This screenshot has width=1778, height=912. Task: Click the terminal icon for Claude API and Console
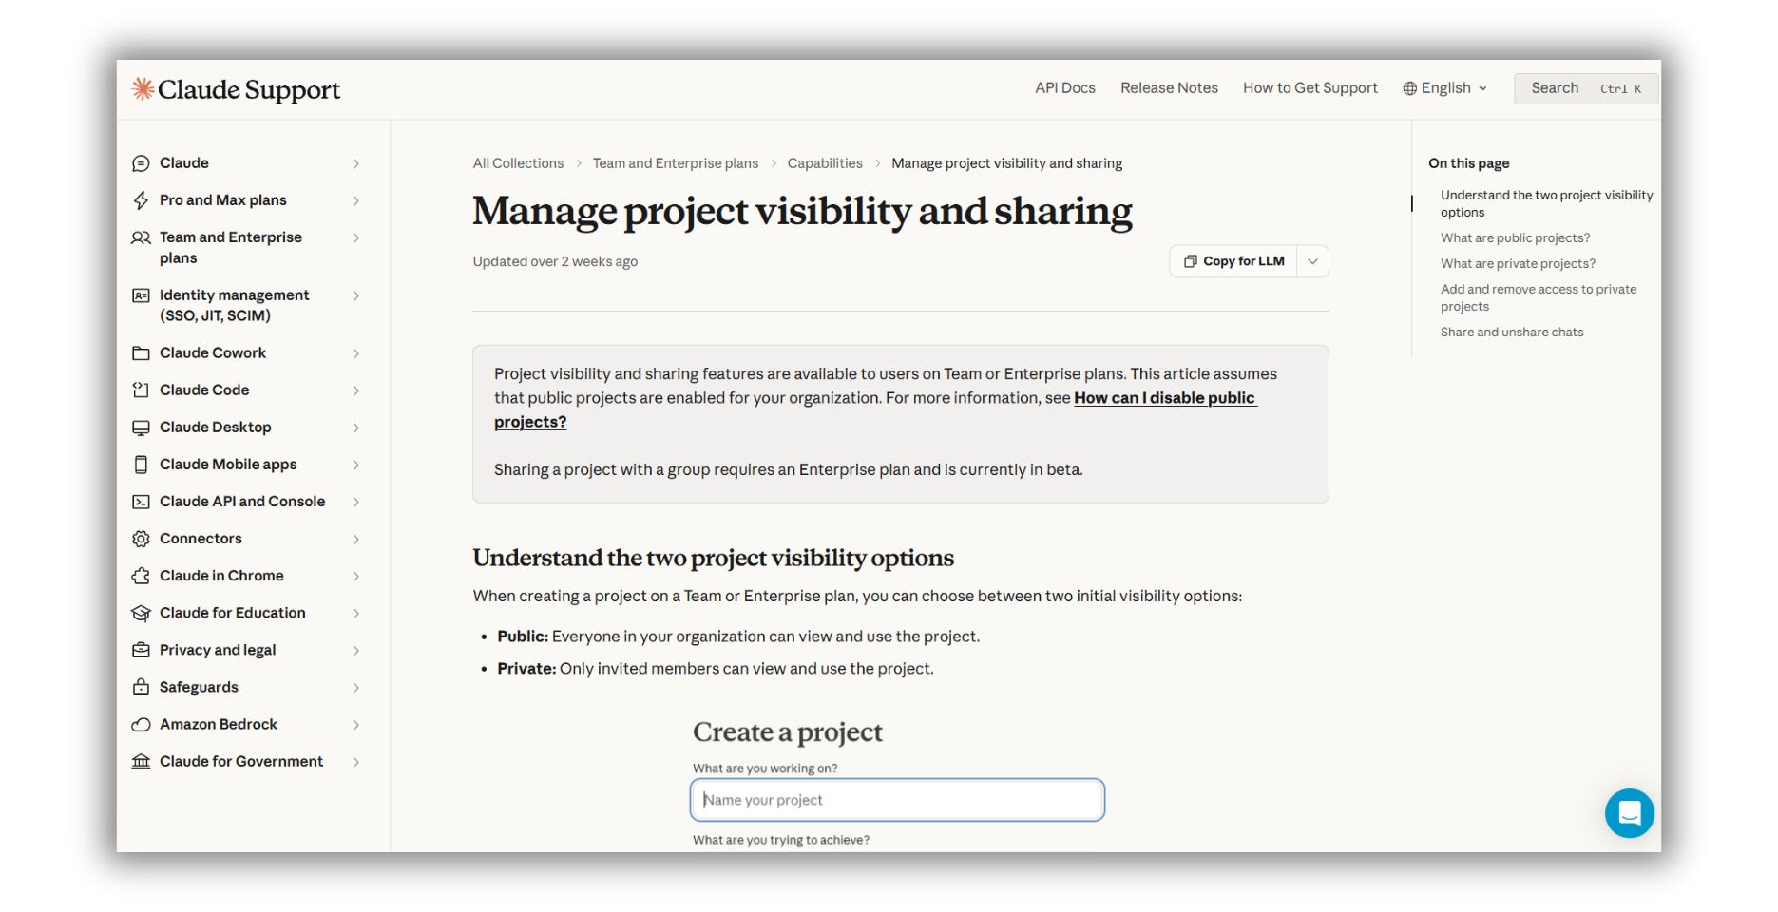(x=141, y=502)
